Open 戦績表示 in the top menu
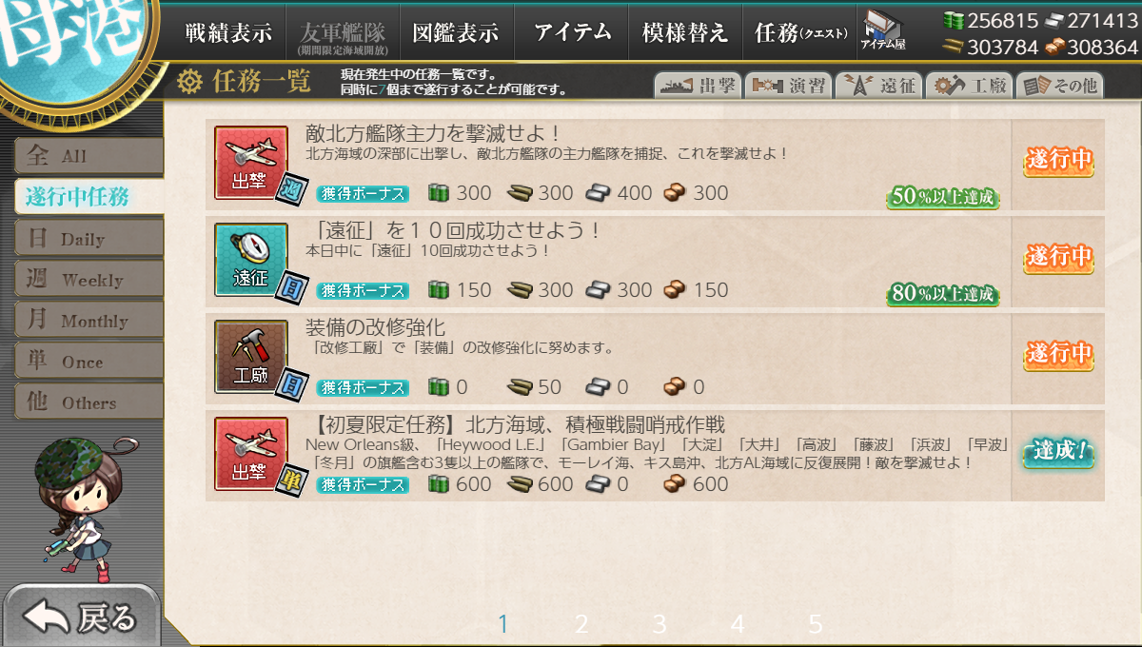 point(228,31)
